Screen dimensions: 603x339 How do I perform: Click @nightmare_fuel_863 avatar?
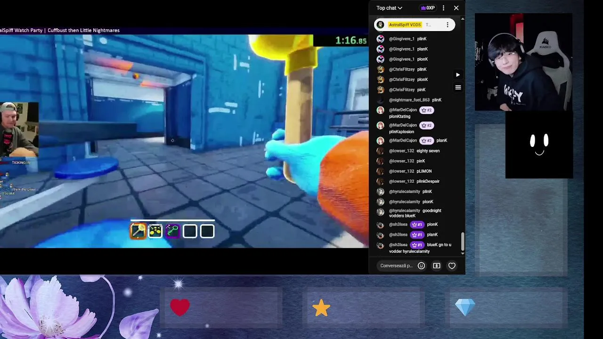[x=380, y=100]
